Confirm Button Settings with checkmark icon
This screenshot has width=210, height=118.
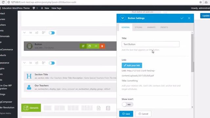pos(182,18)
